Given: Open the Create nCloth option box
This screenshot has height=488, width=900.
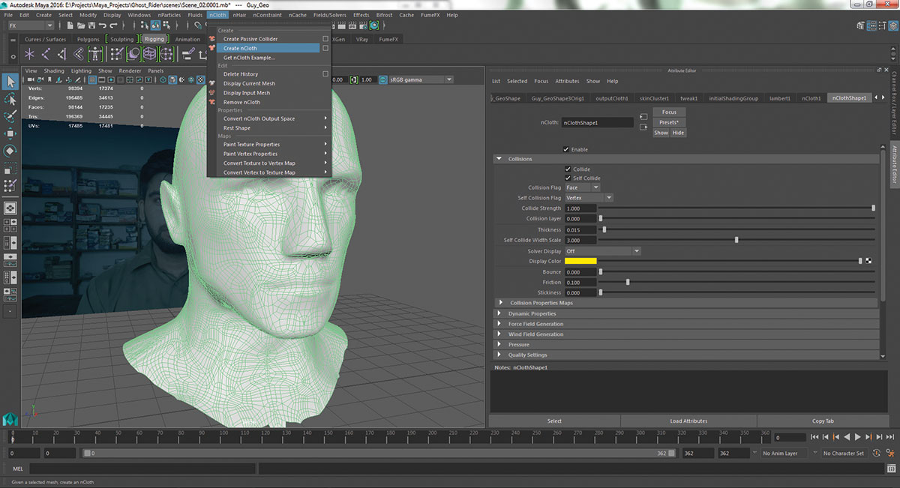Looking at the screenshot, I should (325, 48).
